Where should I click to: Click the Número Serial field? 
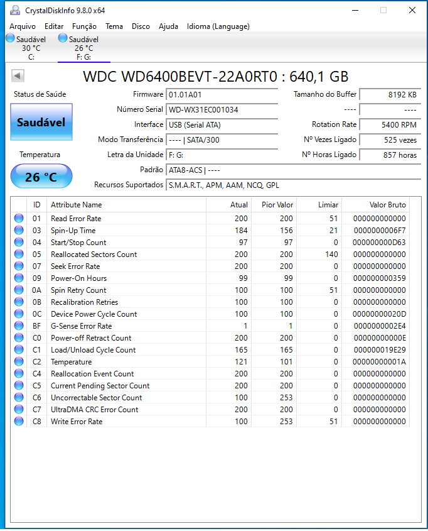tap(222, 110)
